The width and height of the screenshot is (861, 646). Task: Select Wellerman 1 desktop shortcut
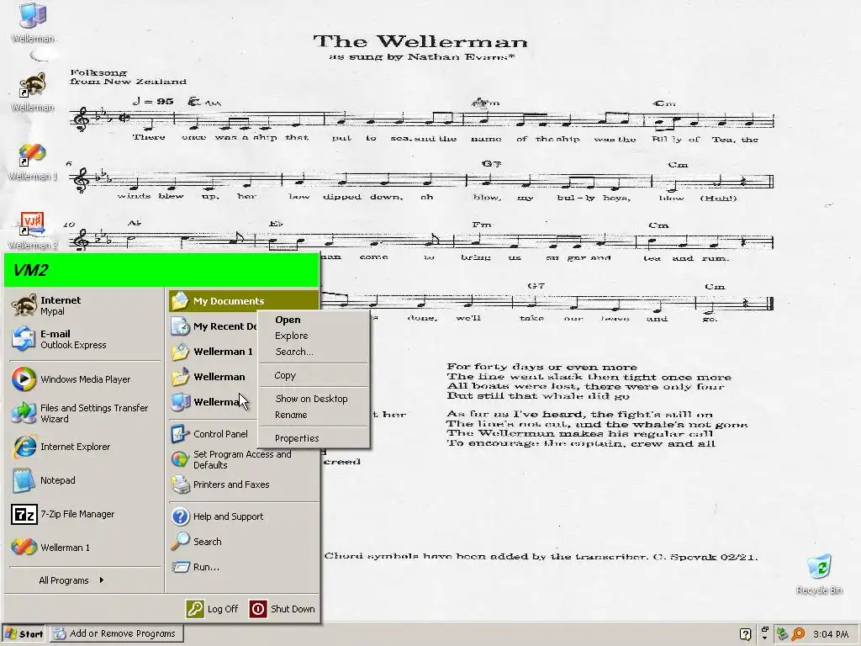pyautogui.click(x=33, y=161)
